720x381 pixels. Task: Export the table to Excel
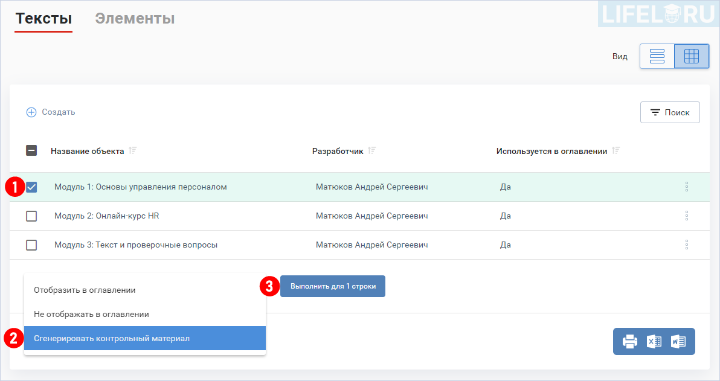point(654,341)
